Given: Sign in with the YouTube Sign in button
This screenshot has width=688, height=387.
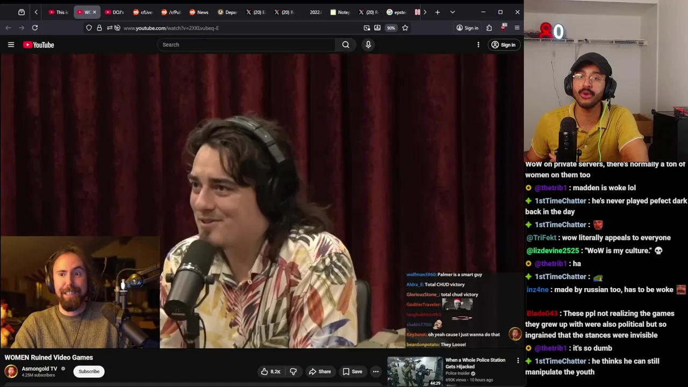Looking at the screenshot, I should tap(503, 45).
